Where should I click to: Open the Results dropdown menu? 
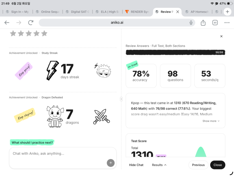[x=159, y=165]
